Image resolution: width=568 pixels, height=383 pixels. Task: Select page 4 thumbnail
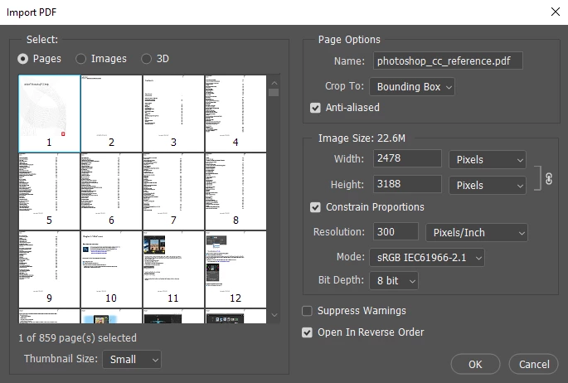[235, 114]
